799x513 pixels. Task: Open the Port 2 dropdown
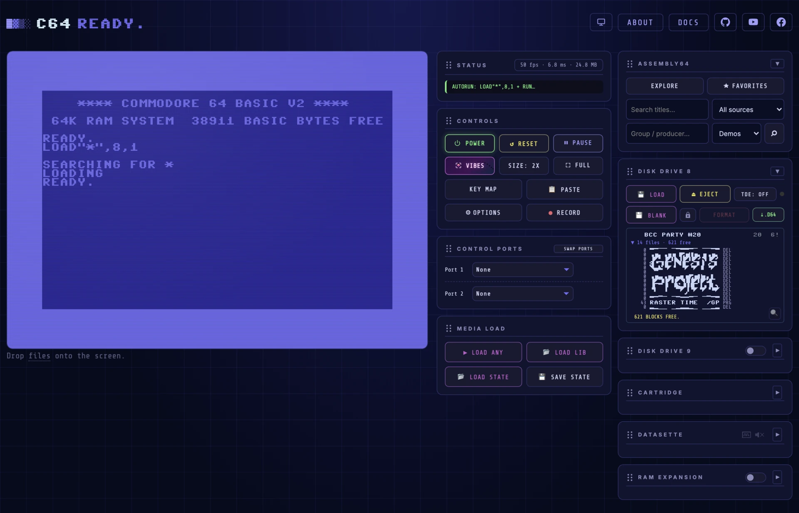[x=523, y=294]
